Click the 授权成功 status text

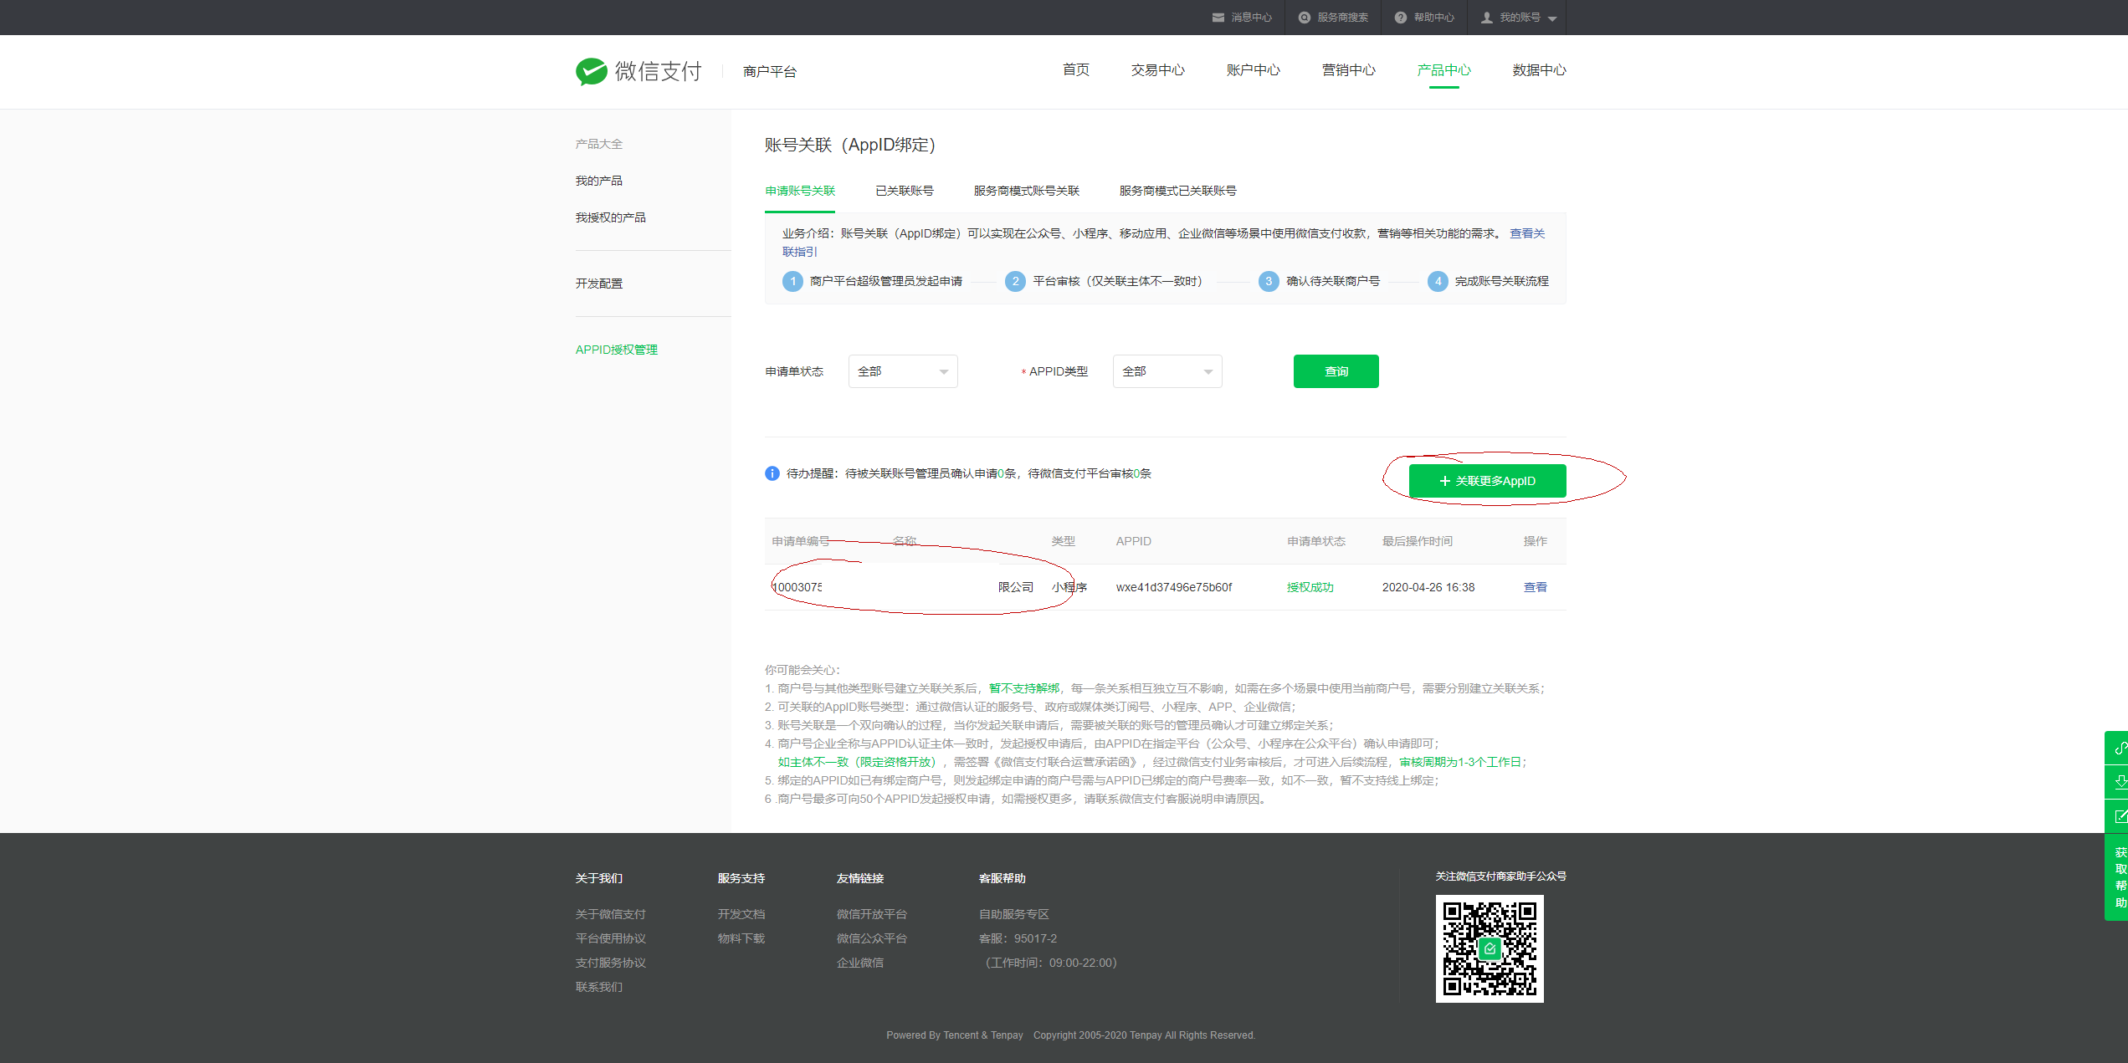click(1310, 587)
